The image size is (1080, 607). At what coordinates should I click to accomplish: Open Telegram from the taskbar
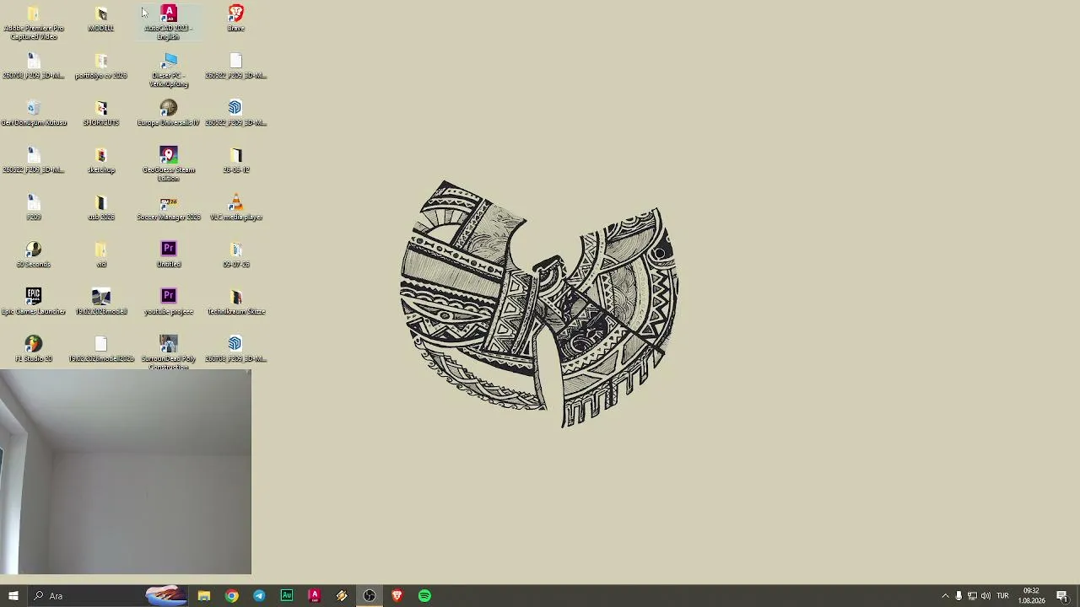(x=259, y=596)
